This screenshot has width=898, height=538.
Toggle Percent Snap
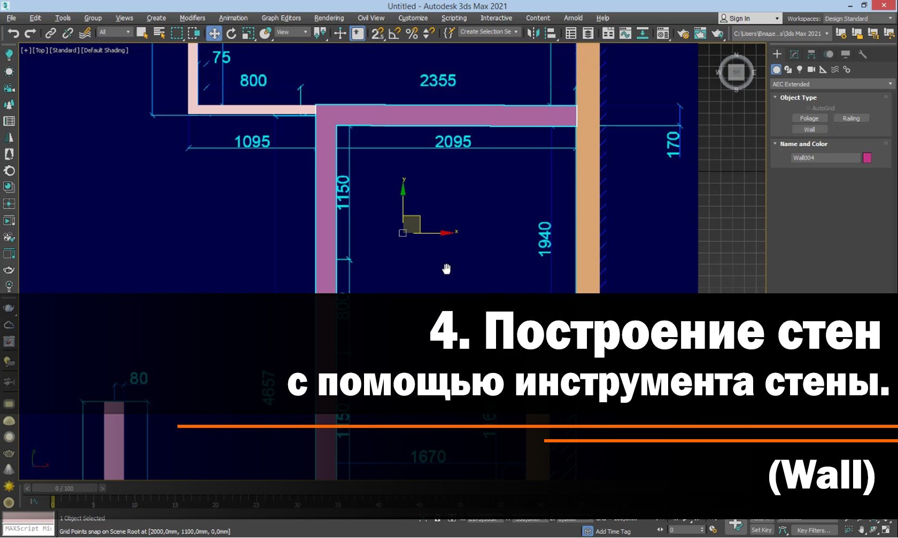(411, 33)
